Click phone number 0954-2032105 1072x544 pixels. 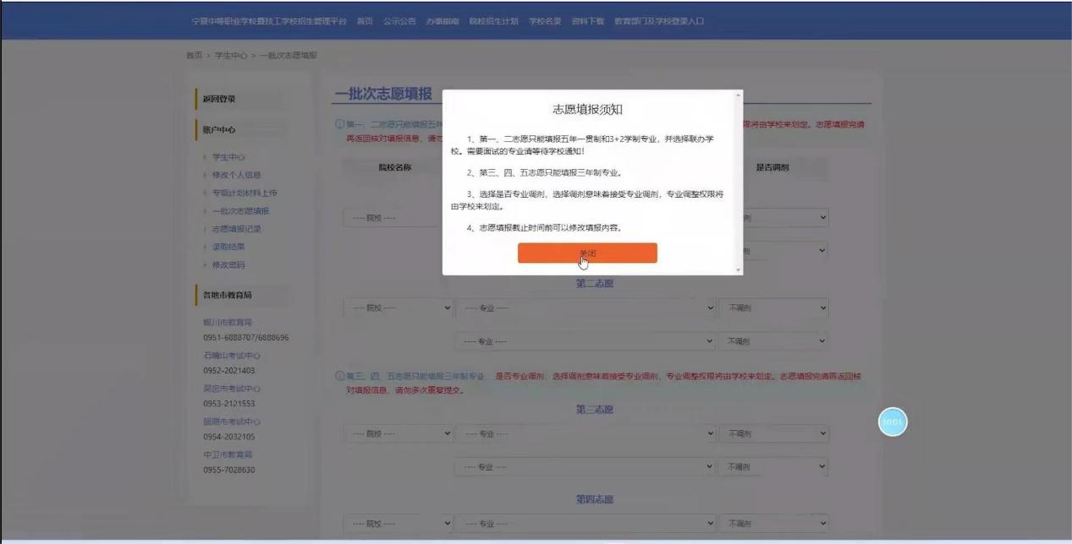pos(229,437)
